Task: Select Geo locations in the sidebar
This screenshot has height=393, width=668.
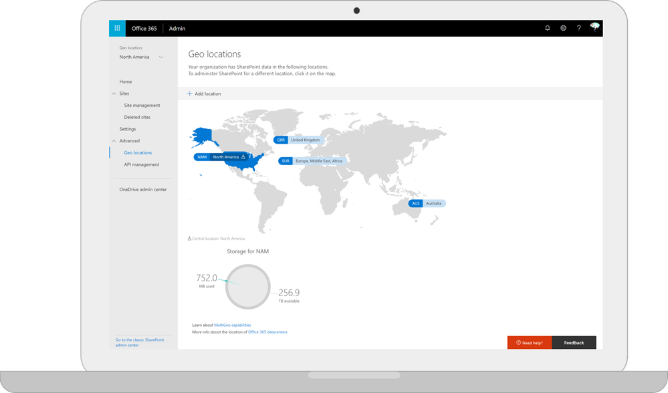Action: click(138, 152)
